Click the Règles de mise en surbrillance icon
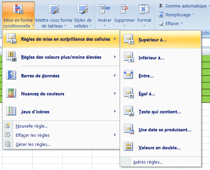 (11, 39)
